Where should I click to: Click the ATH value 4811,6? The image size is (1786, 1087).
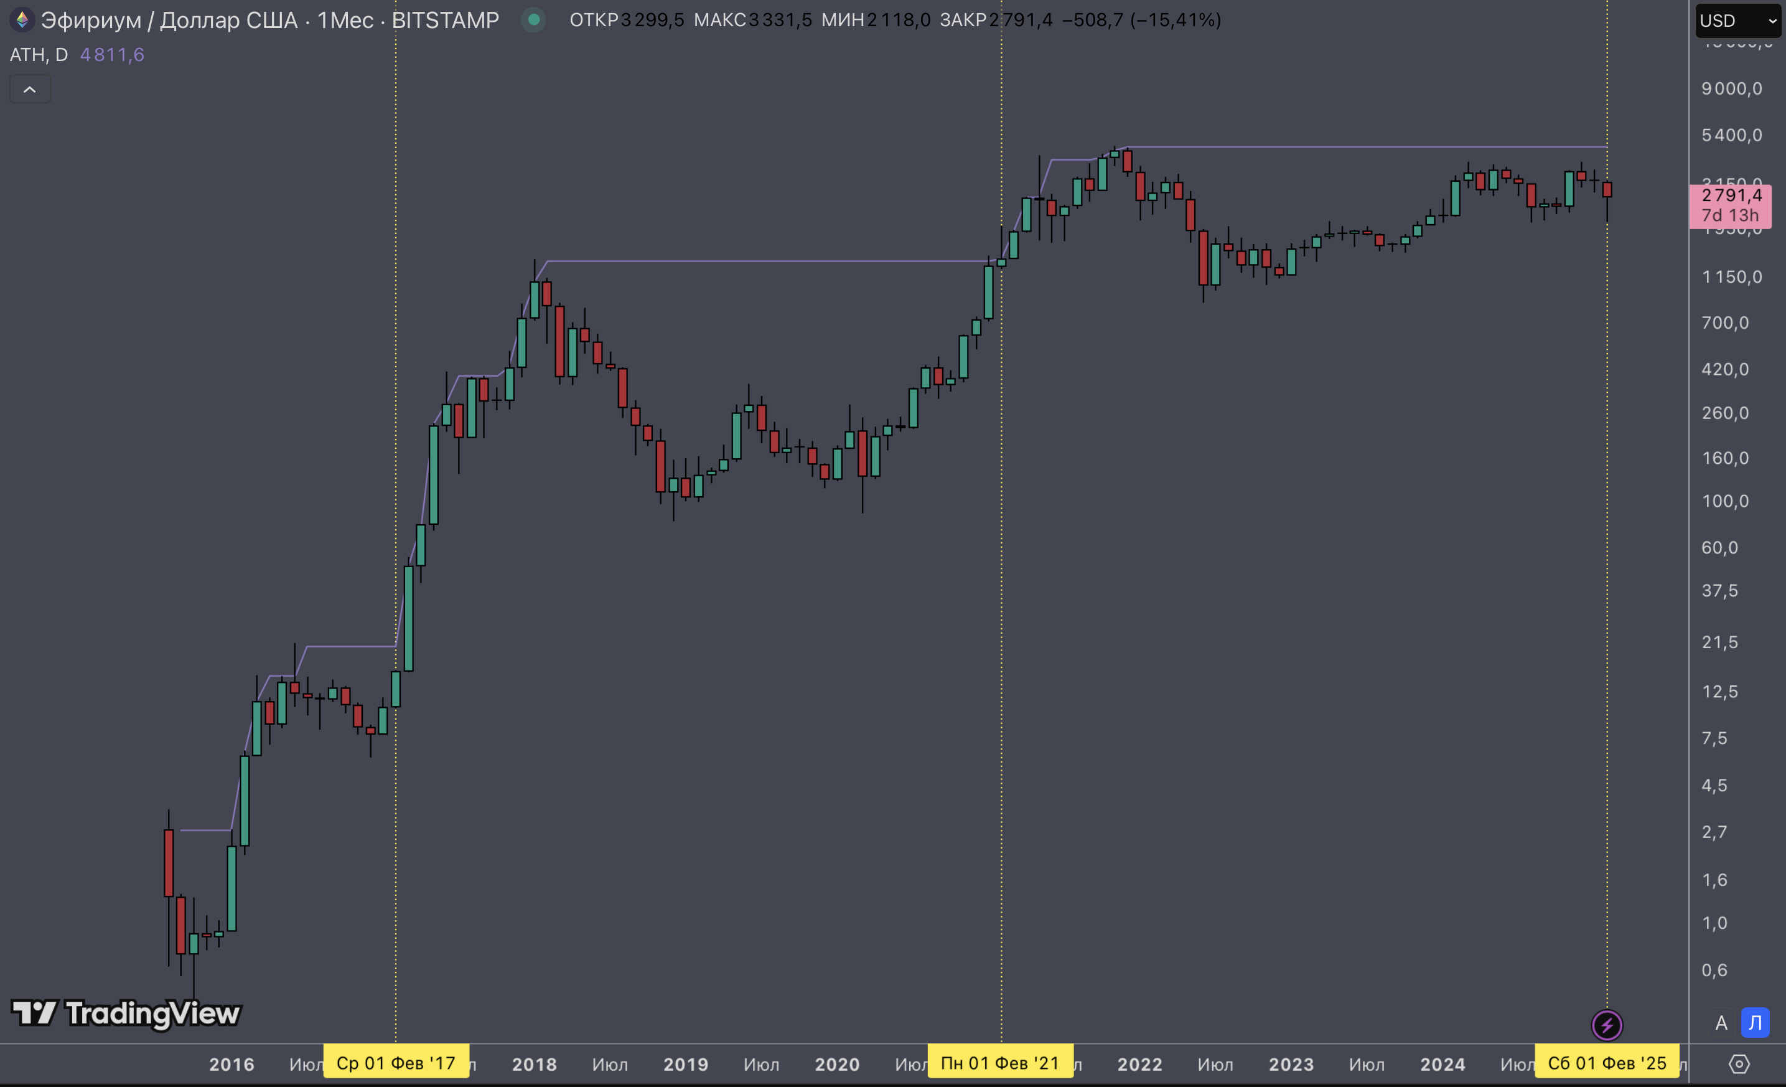pos(111,54)
